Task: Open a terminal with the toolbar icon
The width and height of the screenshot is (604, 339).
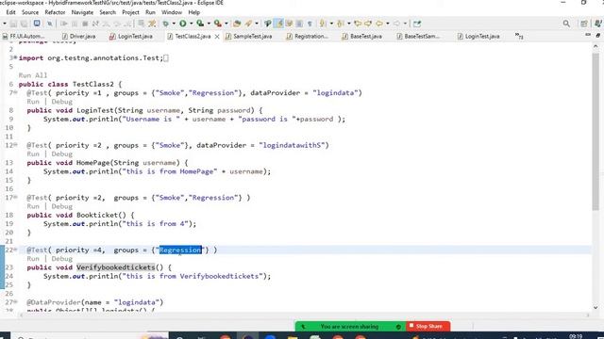Action: [37, 24]
